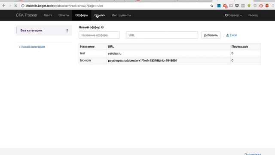The width and height of the screenshot is (275, 155).
Task: Open the Поддержка link in the footer
Action: pos(253,154)
